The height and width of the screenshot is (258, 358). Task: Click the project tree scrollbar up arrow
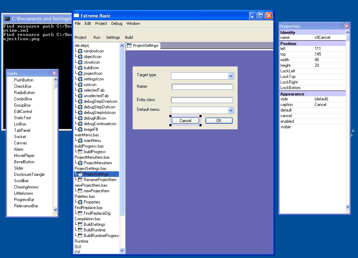tap(122, 46)
